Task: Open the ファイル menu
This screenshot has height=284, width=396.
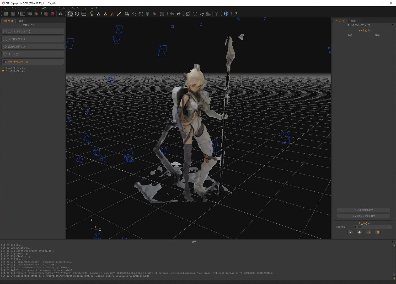Action: pyautogui.click(x=5, y=8)
